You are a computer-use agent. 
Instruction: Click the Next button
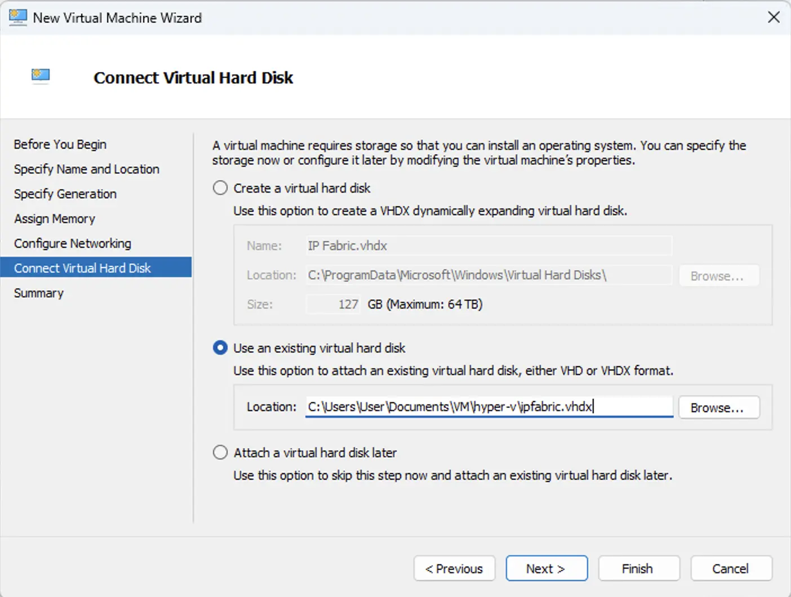(546, 568)
